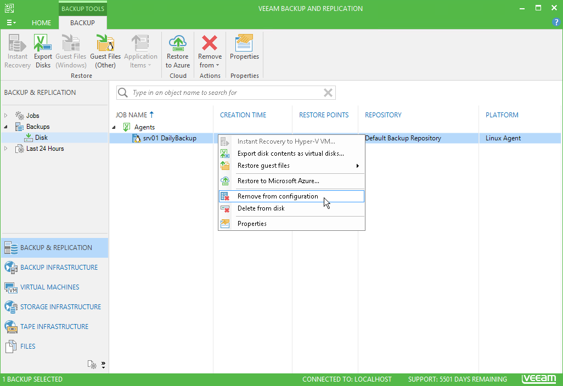Viewport: 563px width, 386px height.
Task: Click 1 BACKUP SELECTED status text
Action: (33, 379)
